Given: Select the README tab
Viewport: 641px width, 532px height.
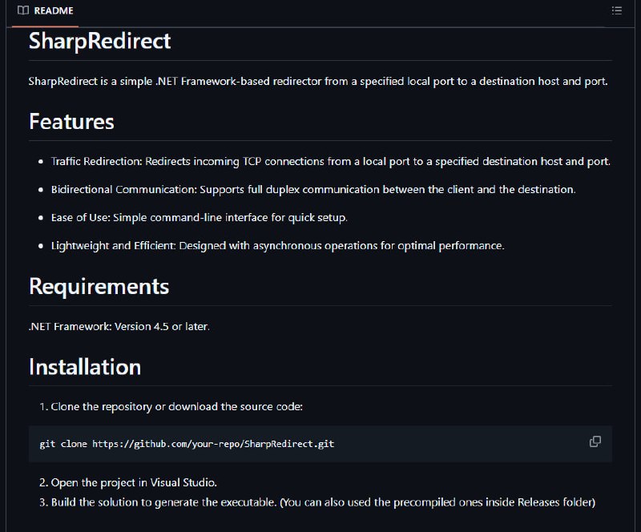Looking at the screenshot, I should (x=46, y=10).
